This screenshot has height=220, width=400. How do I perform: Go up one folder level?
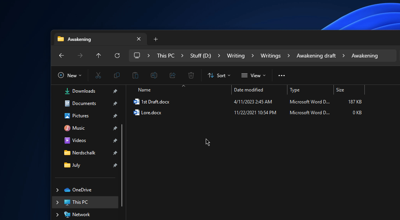pyautogui.click(x=99, y=56)
